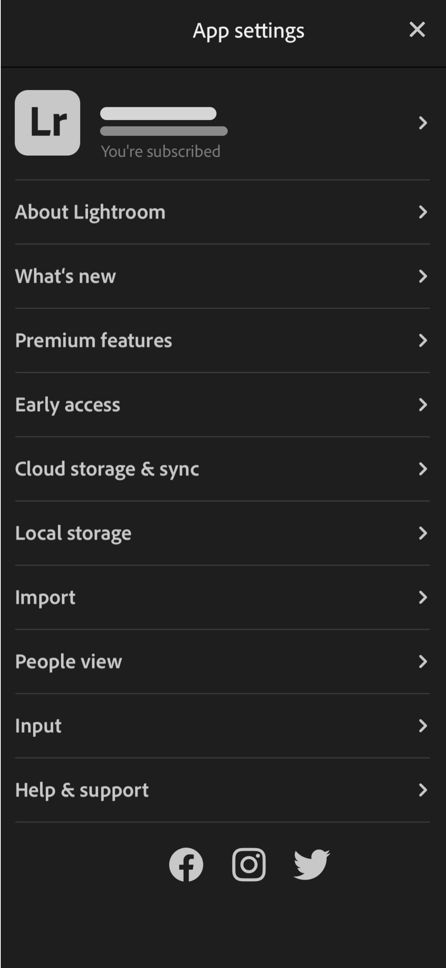Image resolution: width=446 pixels, height=968 pixels.
Task: Go to Early access settings
Action: tap(68, 405)
